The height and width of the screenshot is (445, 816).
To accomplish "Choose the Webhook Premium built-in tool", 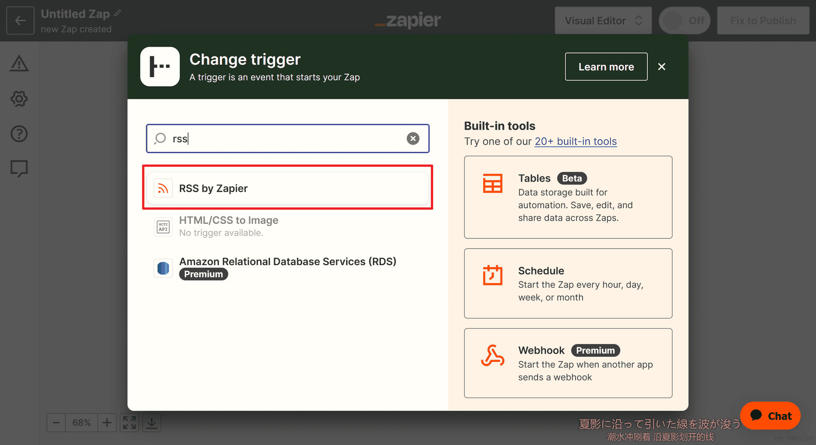I will [x=568, y=363].
